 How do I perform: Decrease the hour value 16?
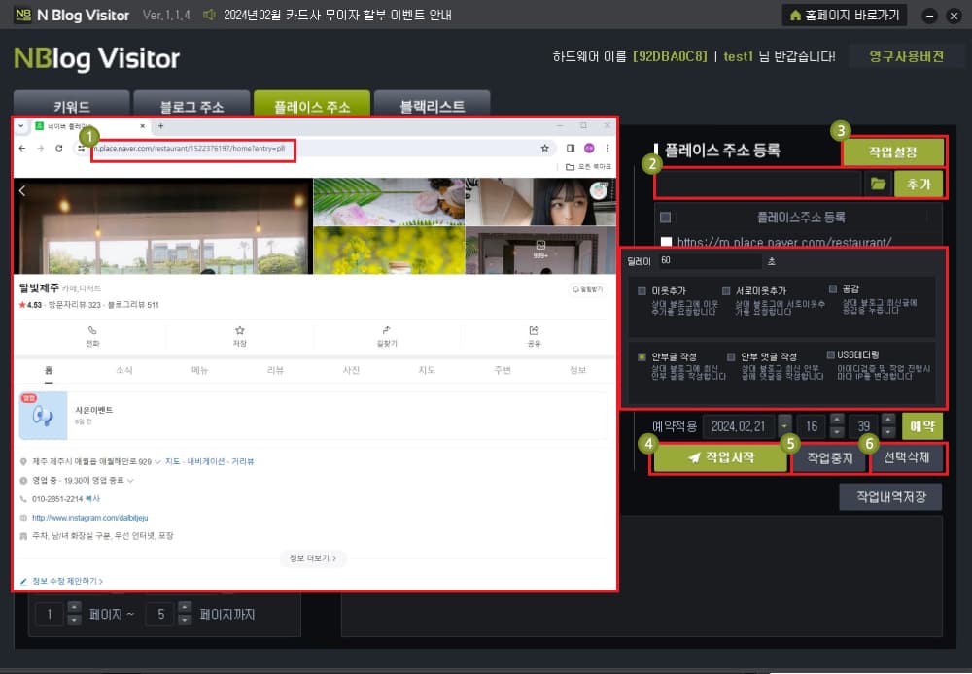pos(836,432)
